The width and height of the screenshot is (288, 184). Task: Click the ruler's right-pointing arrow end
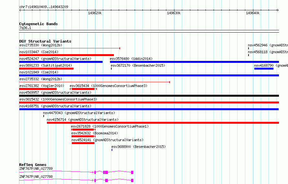[x=278, y=10]
